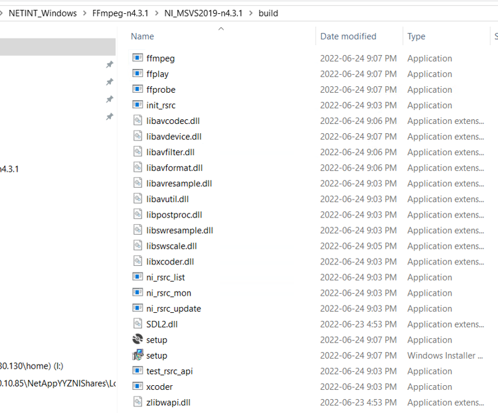The height and width of the screenshot is (413, 498).
Task: Select the libavfilter.dll file name
Action: click(170, 152)
